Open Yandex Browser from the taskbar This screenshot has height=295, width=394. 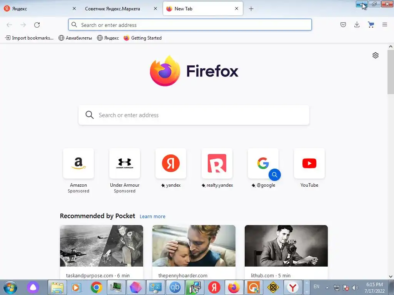pos(292,287)
